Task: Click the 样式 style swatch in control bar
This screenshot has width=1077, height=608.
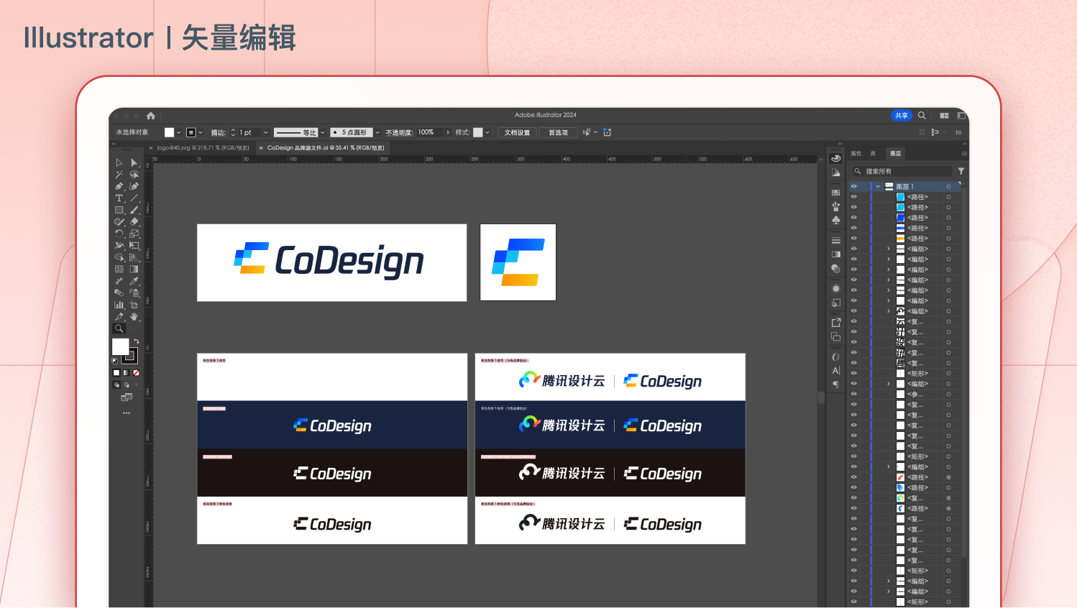Action: [478, 132]
